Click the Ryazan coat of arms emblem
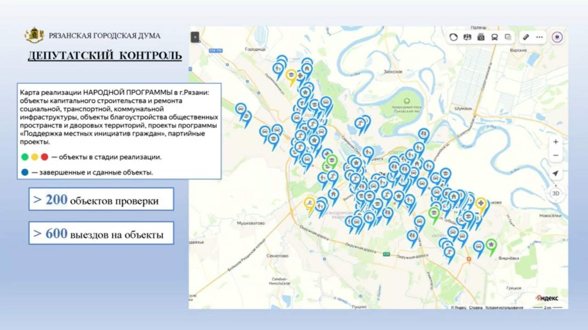This screenshot has height=330, width=588. tap(34, 35)
